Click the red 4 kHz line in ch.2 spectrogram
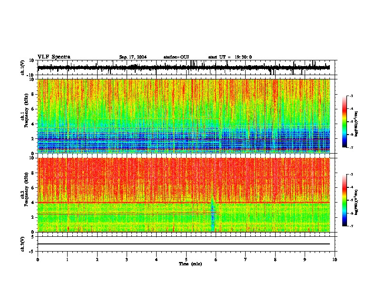377x291 pixels. (184, 203)
